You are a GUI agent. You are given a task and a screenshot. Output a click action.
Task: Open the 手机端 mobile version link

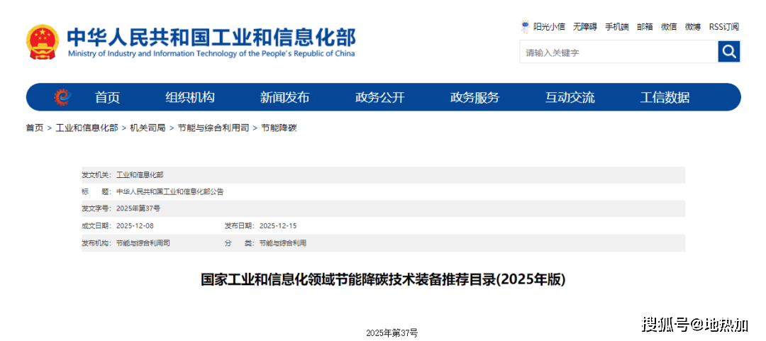click(617, 27)
